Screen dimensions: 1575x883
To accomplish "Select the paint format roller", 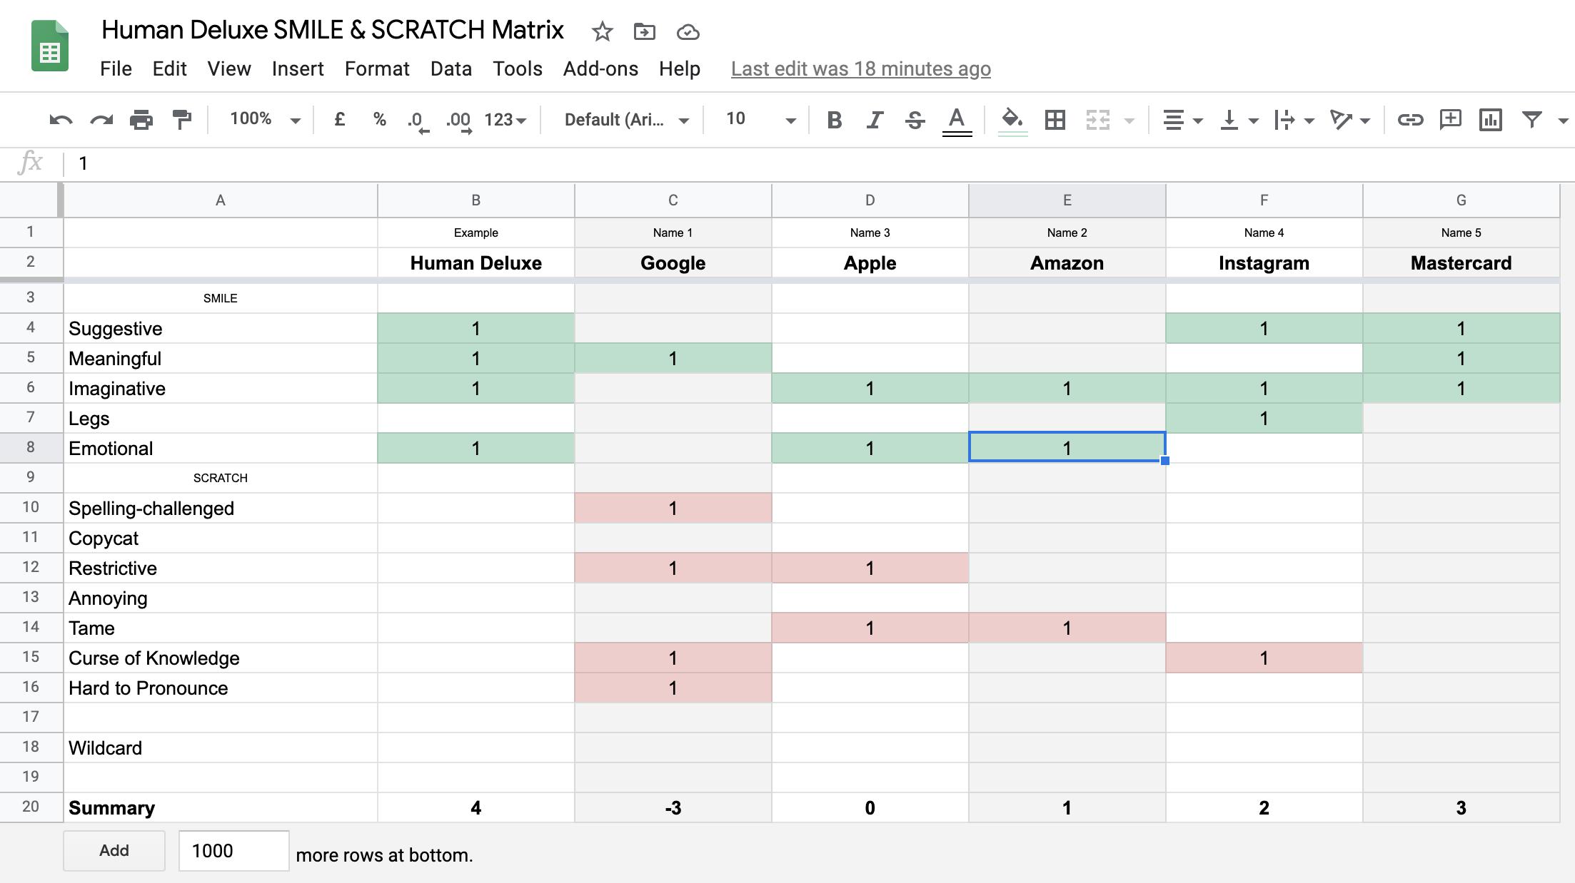I will pyautogui.click(x=182, y=120).
